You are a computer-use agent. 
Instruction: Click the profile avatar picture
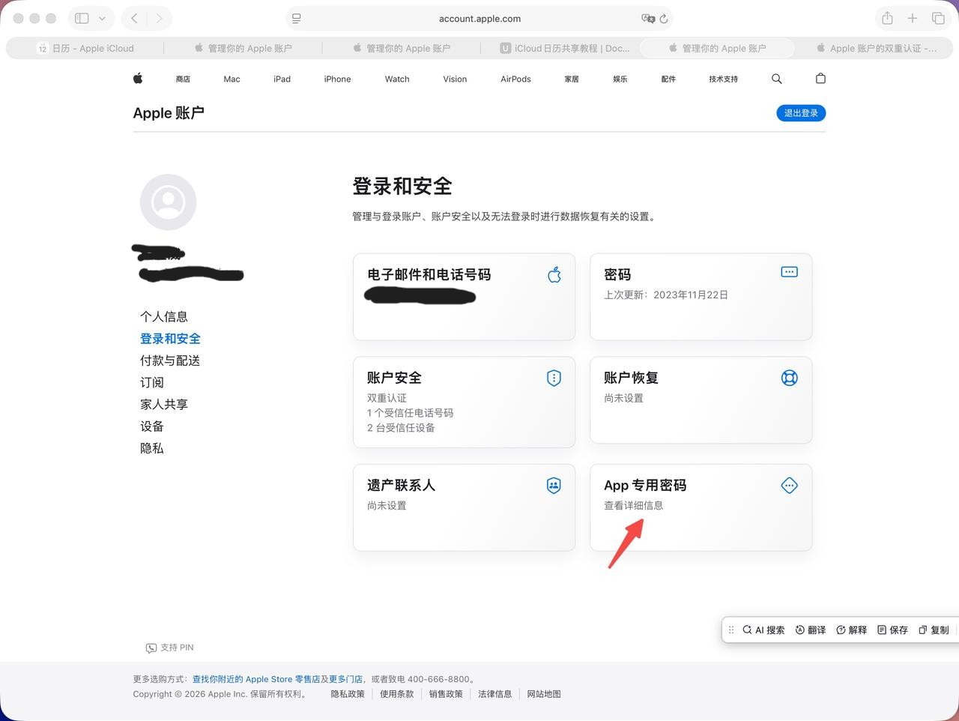pos(169,202)
